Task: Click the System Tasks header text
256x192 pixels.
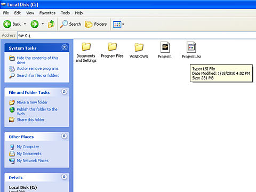Action: (x=22, y=48)
